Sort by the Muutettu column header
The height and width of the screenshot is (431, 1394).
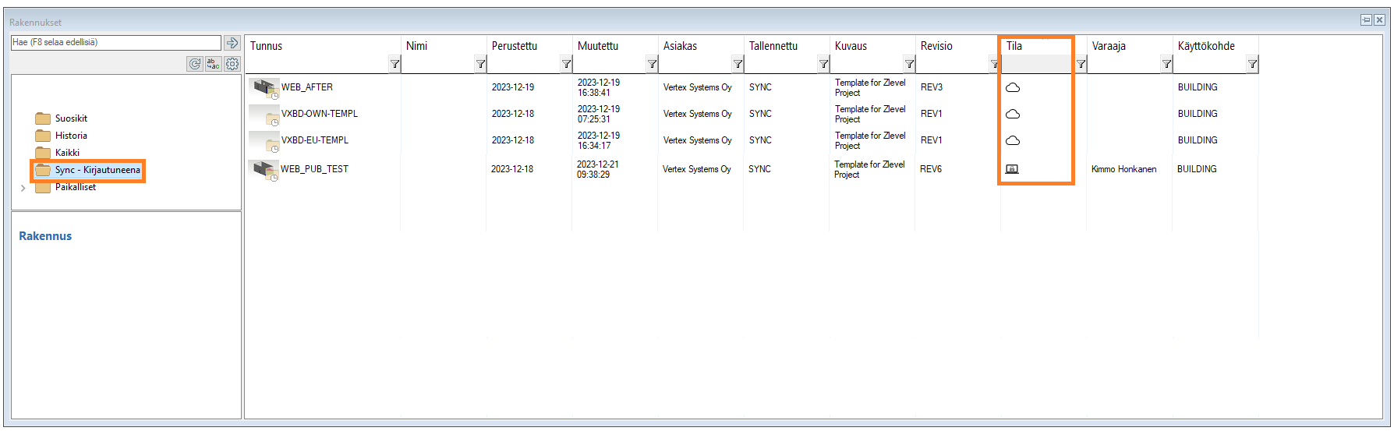pyautogui.click(x=598, y=46)
